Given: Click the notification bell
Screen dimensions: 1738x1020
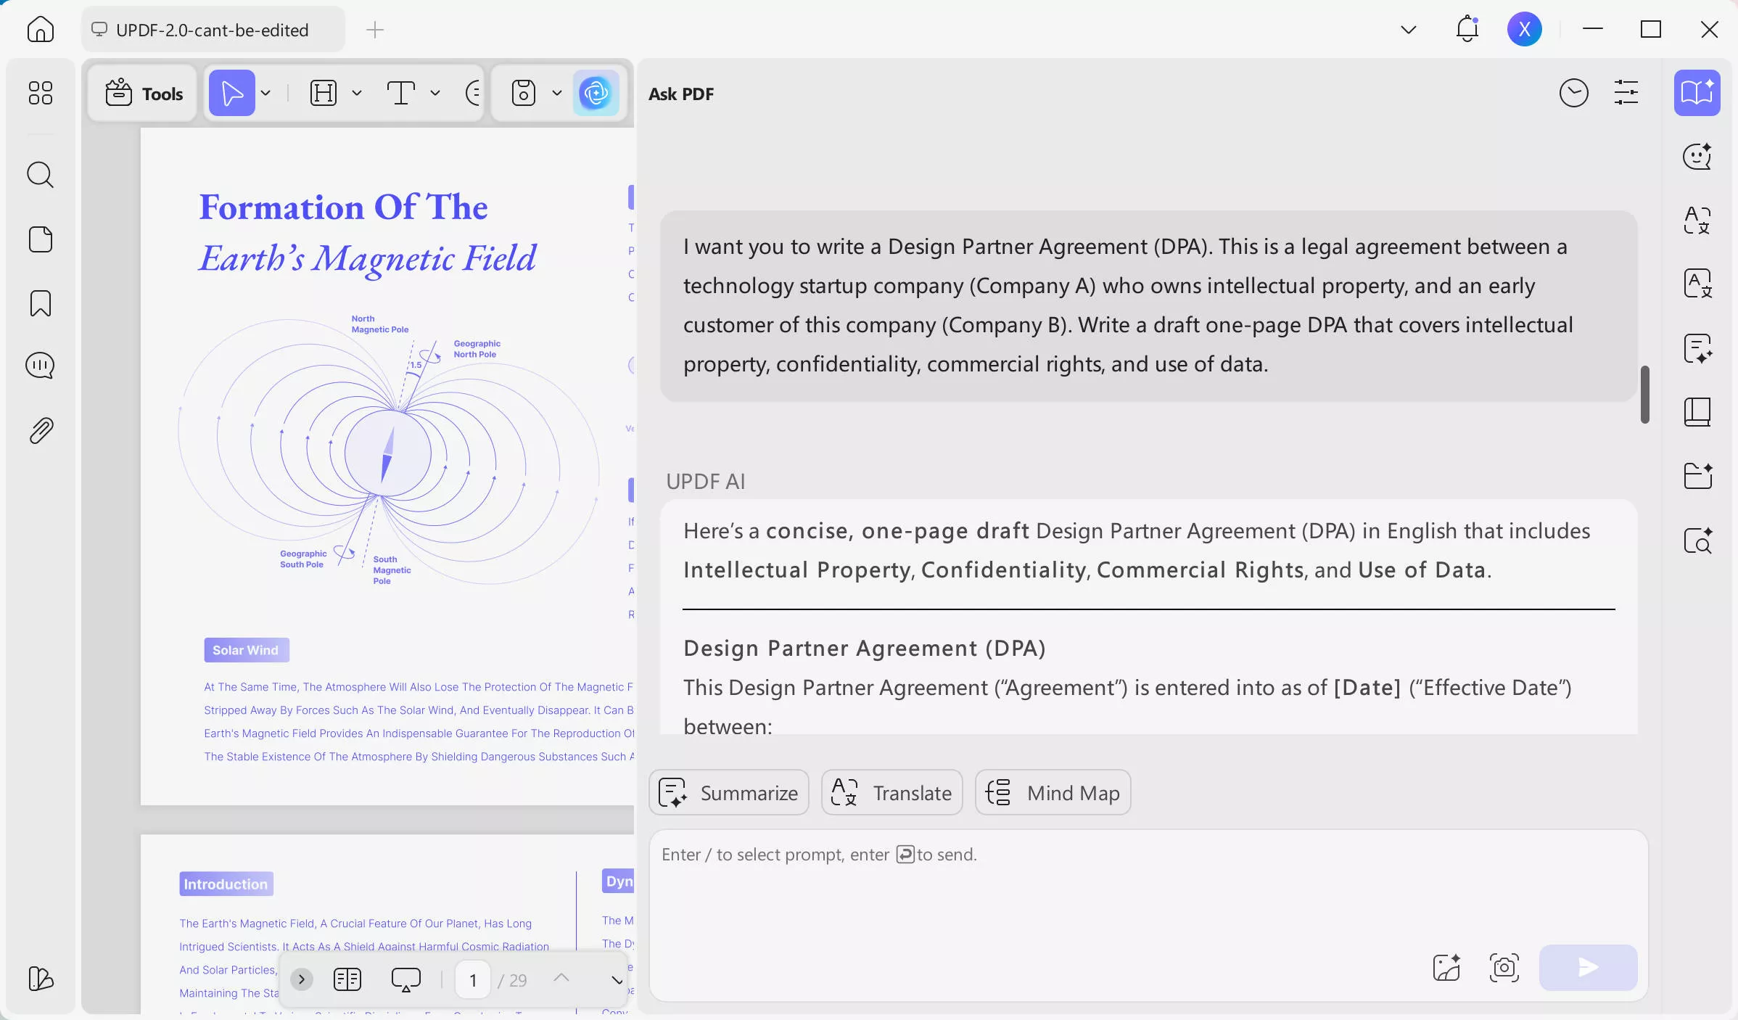Looking at the screenshot, I should click(x=1467, y=29).
